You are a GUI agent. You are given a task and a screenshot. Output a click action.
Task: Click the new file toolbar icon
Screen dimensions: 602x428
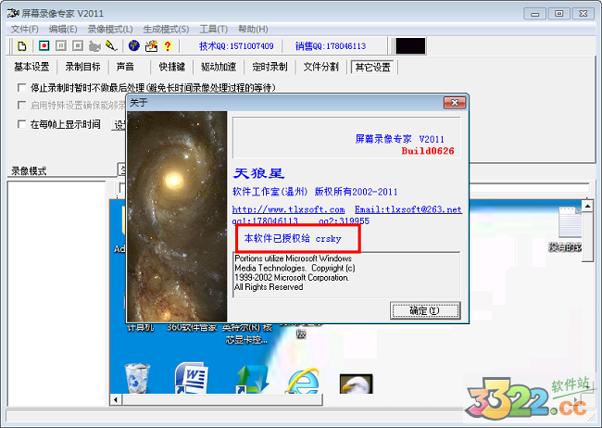[x=21, y=45]
